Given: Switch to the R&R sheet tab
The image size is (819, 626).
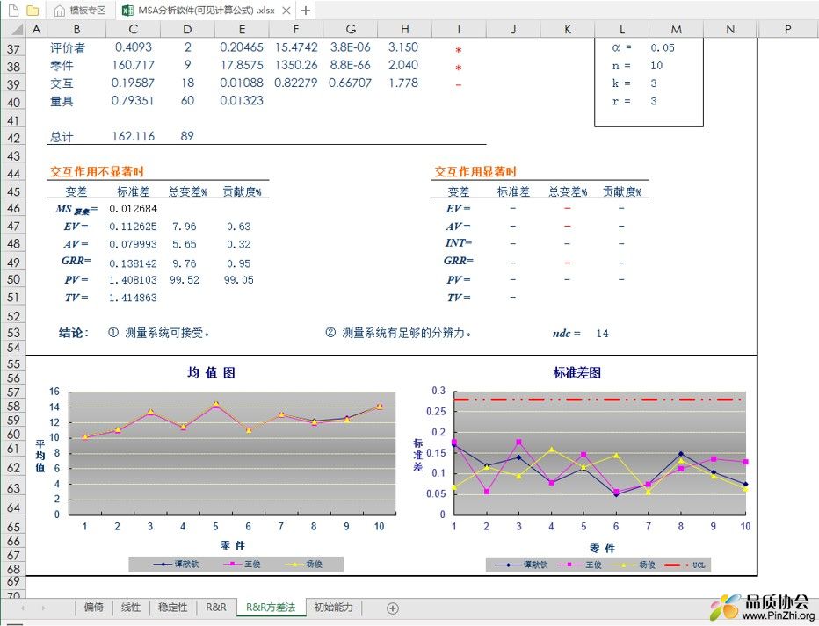Looking at the screenshot, I should coord(215,608).
